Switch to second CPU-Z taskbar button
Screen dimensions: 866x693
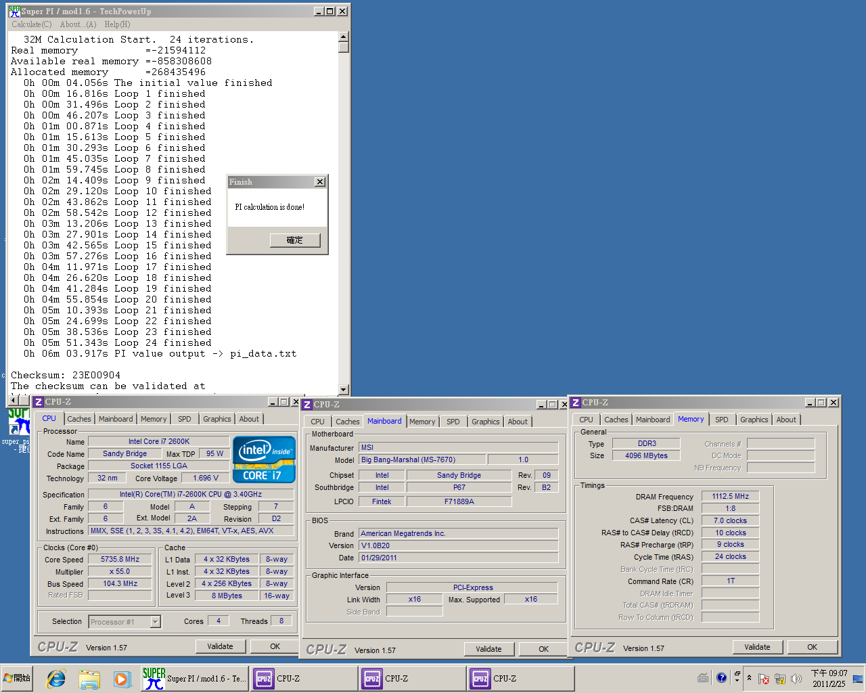click(x=412, y=678)
